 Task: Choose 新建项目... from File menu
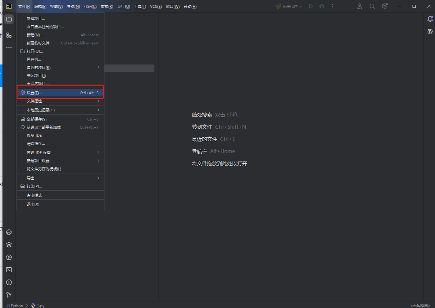click(x=60, y=18)
